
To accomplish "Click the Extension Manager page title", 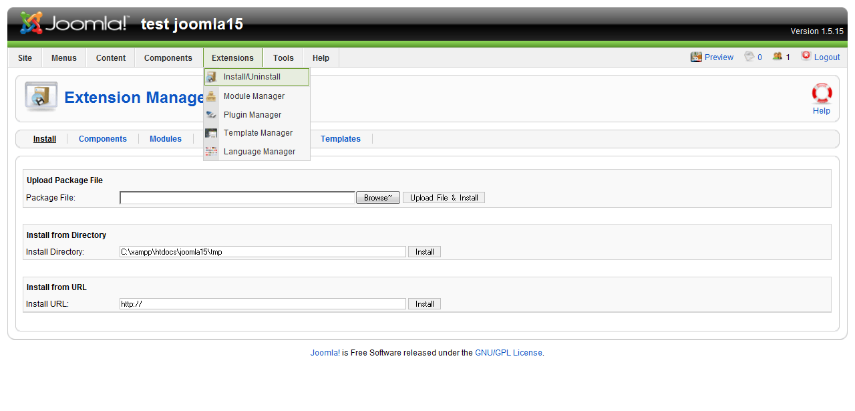I will (134, 98).
